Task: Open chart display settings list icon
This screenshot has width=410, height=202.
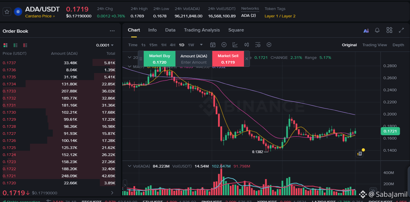Action: tap(258, 45)
